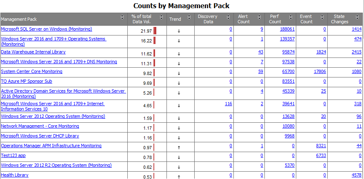Click state changes value 4578 for Health Library
This screenshot has height=179, width=364.
[357, 175]
